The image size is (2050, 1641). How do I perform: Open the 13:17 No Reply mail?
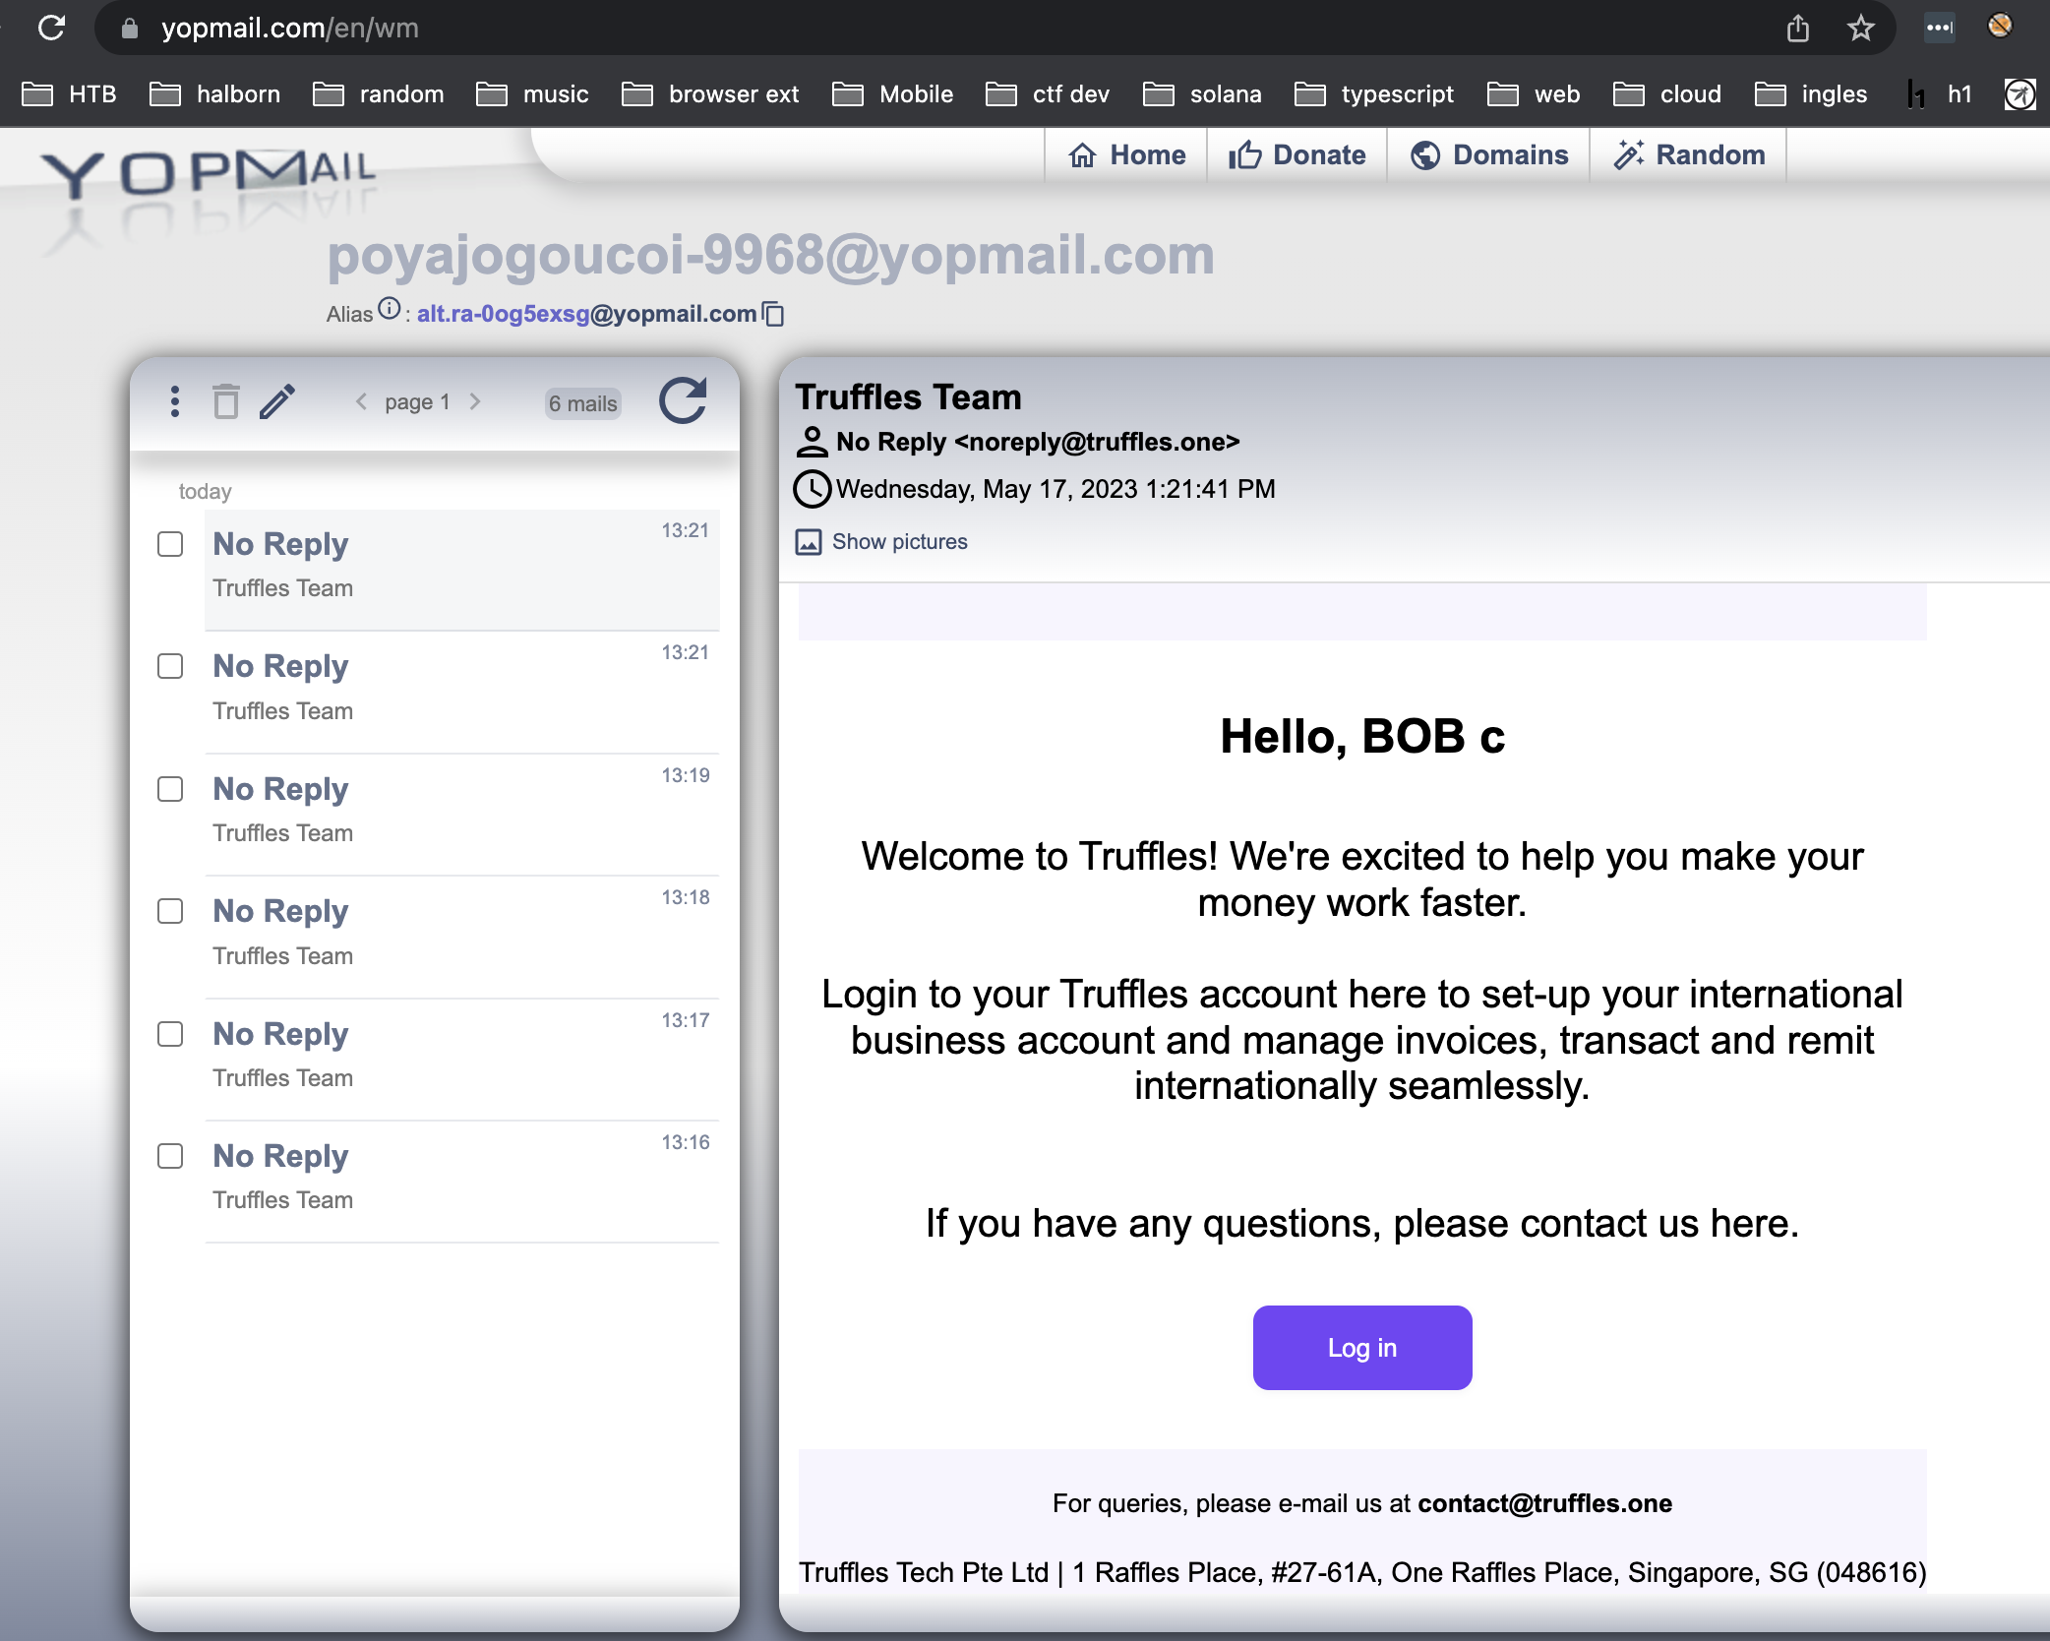pyautogui.click(x=462, y=1059)
